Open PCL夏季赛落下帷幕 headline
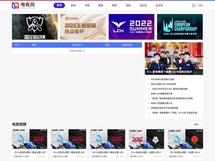This screenshot has width=215, height=161. pyautogui.click(x=169, y=72)
